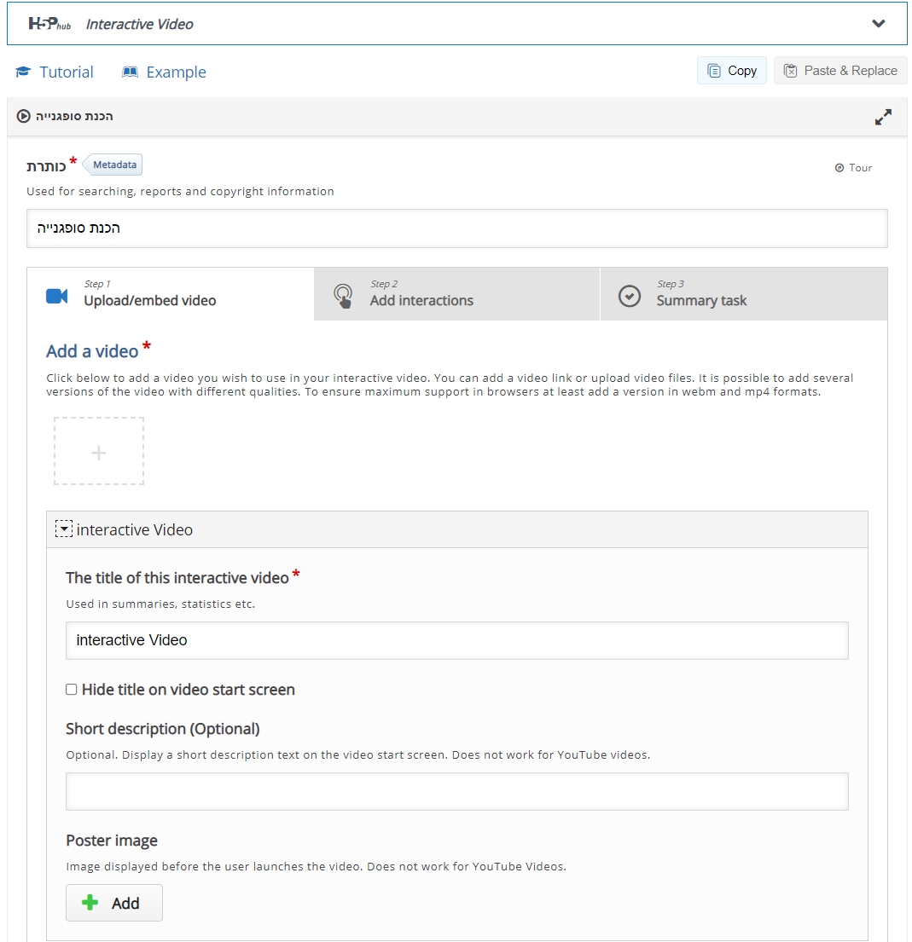This screenshot has height=942, width=912.
Task: Click the green plus icon on Add button
Action: pos(90,903)
